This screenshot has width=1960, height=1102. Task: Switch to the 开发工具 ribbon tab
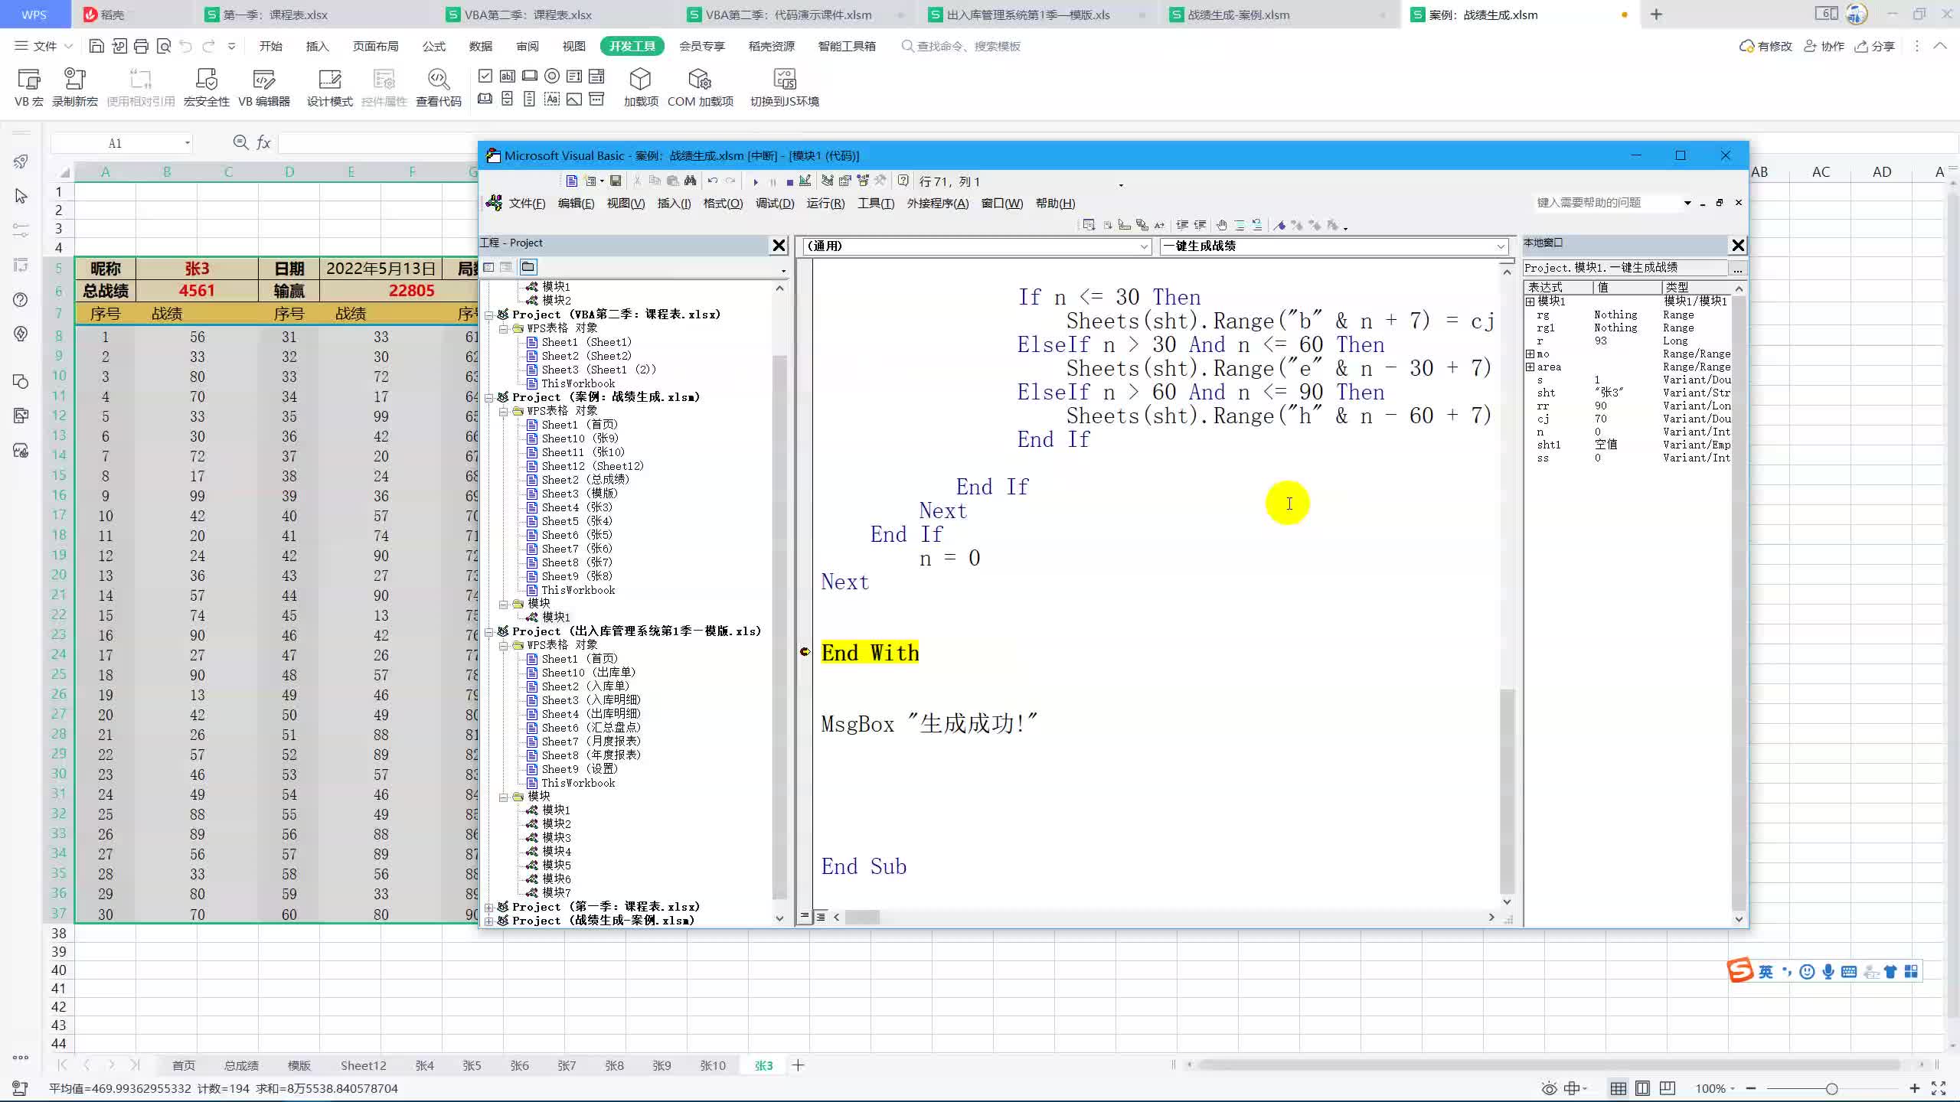pyautogui.click(x=632, y=46)
